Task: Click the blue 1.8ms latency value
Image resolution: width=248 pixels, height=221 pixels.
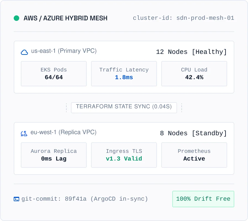Action: click(124, 77)
